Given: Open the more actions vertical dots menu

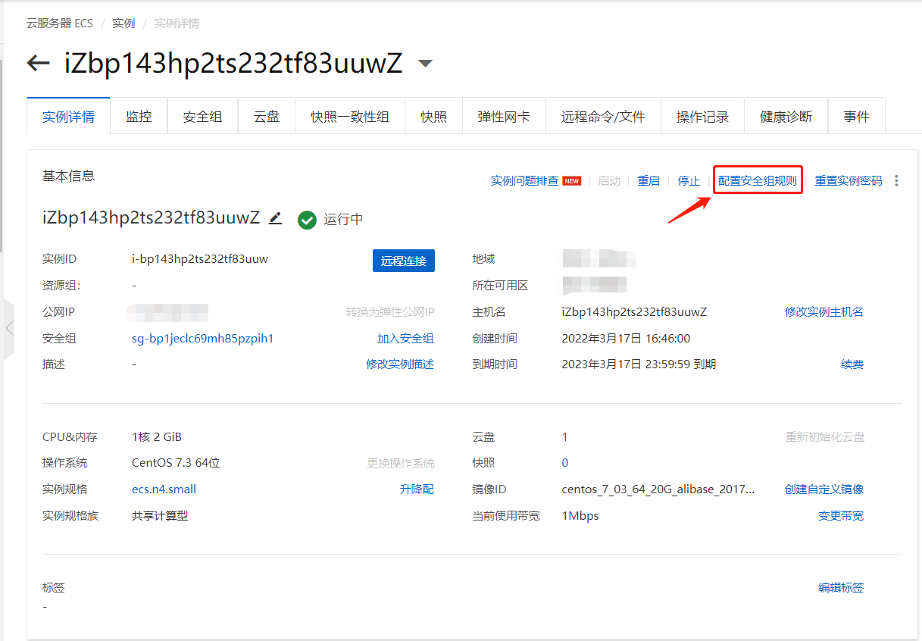Looking at the screenshot, I should click(897, 180).
